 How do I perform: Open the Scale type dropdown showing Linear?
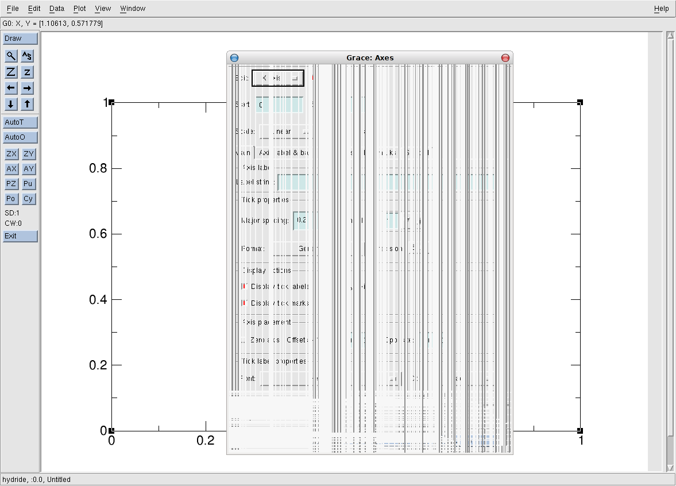pyautogui.click(x=285, y=132)
